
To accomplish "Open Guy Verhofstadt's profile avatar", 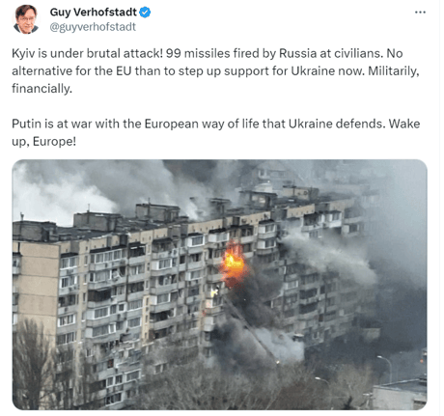I will [26, 19].
